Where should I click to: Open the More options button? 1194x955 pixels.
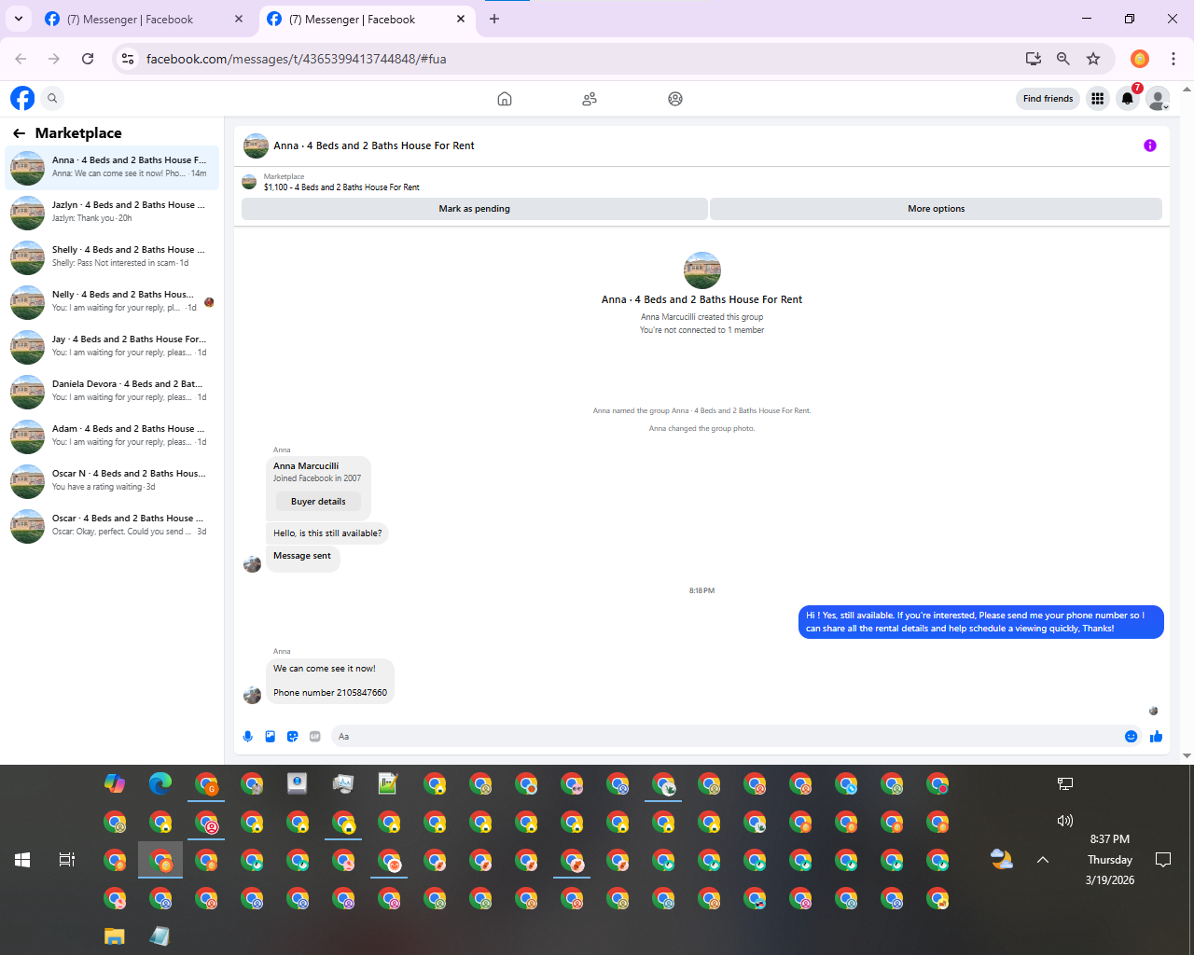(937, 209)
